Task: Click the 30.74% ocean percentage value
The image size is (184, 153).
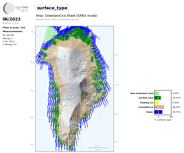Action: pos(177,112)
